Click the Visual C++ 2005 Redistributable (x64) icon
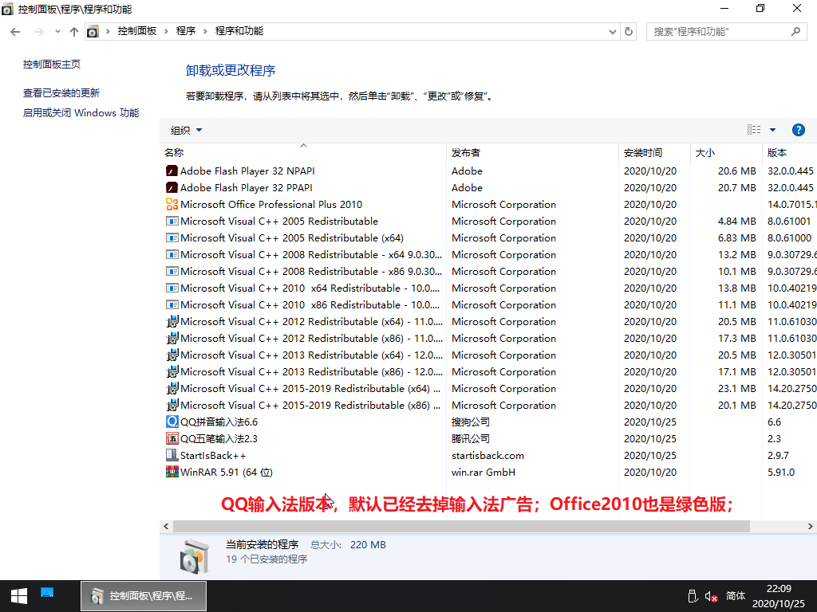This screenshot has height=612, width=817. coord(172,237)
